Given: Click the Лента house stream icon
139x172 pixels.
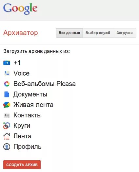Looking at the screenshot, I should tap(7, 136).
